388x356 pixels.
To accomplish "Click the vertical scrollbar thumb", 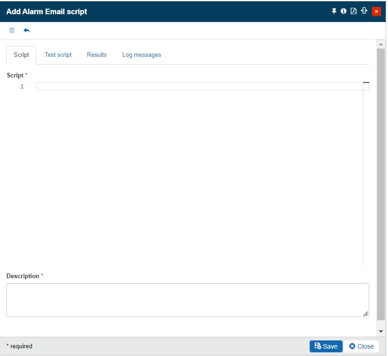I will coord(381,183).
